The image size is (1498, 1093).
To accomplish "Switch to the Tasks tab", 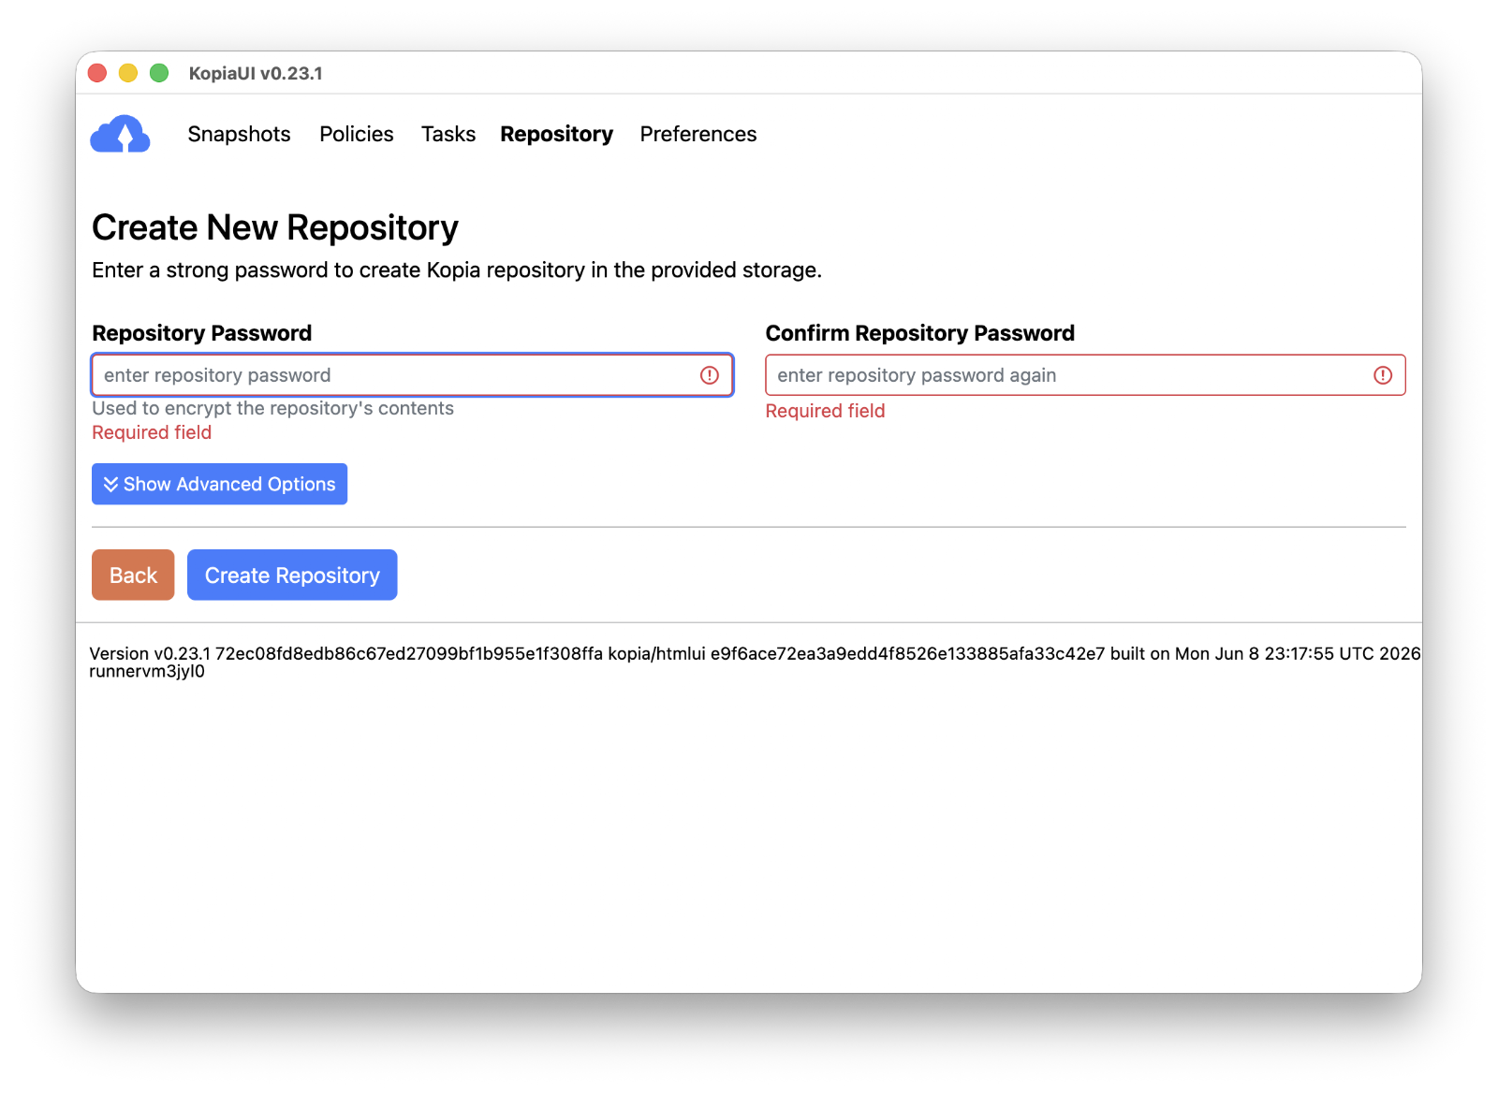I will [x=448, y=134].
